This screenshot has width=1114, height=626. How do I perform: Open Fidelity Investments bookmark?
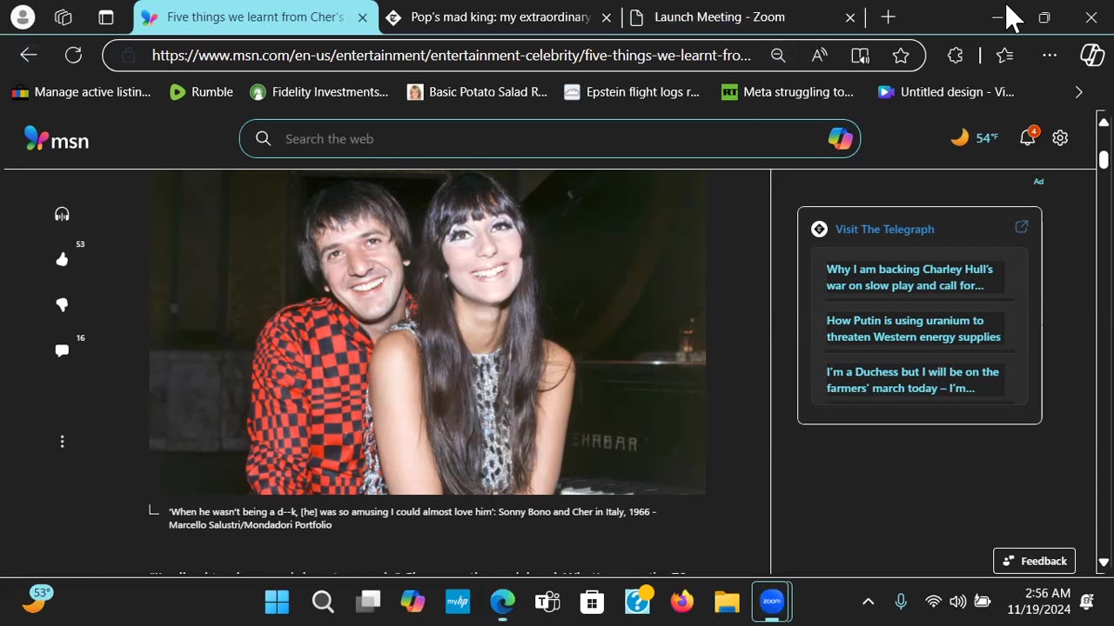pyautogui.click(x=319, y=91)
